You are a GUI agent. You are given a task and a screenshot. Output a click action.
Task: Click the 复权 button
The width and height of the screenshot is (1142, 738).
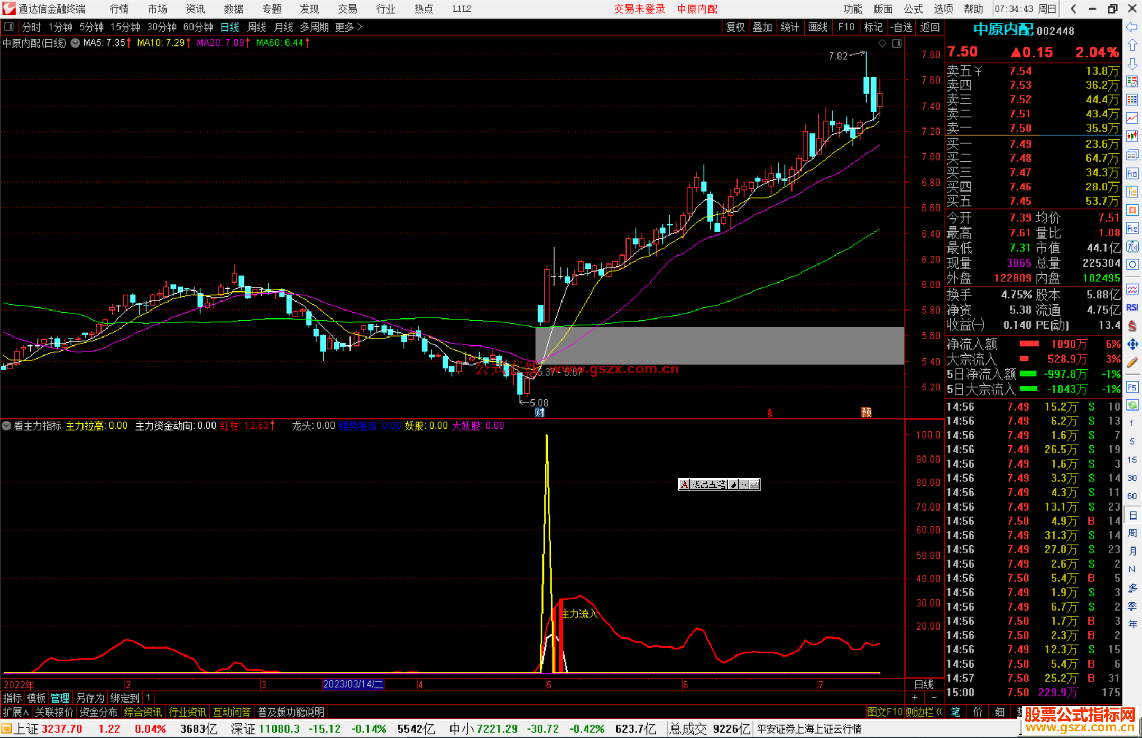click(735, 27)
